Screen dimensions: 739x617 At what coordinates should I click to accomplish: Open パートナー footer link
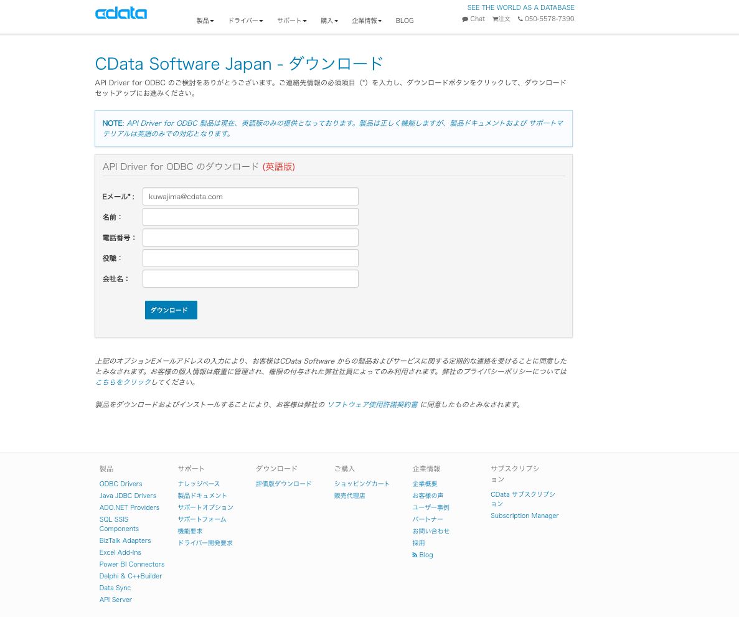[428, 519]
